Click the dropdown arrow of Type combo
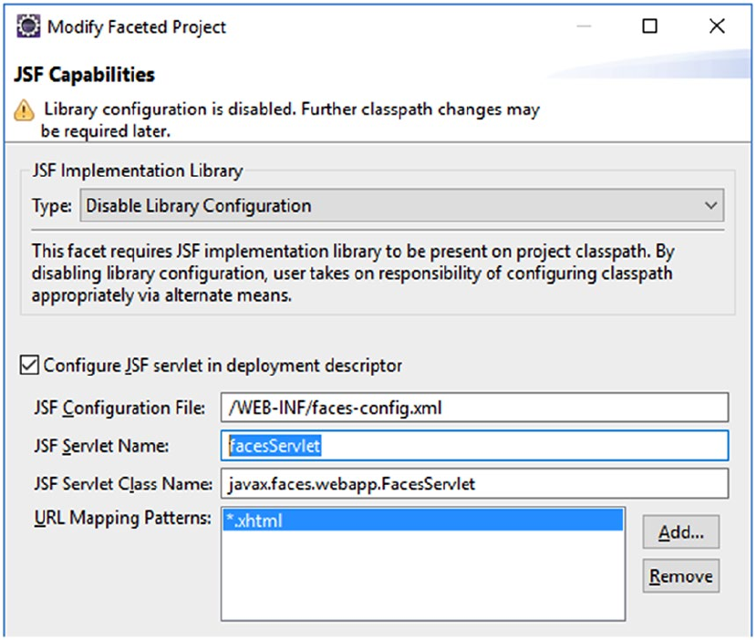 click(710, 206)
